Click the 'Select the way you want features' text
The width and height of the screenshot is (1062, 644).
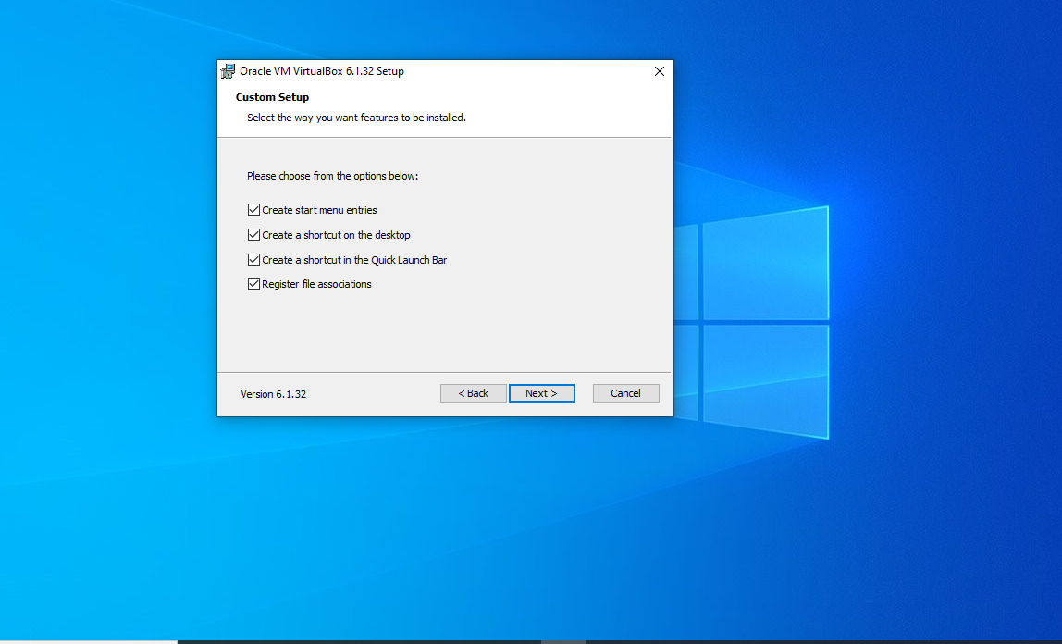[x=356, y=118]
